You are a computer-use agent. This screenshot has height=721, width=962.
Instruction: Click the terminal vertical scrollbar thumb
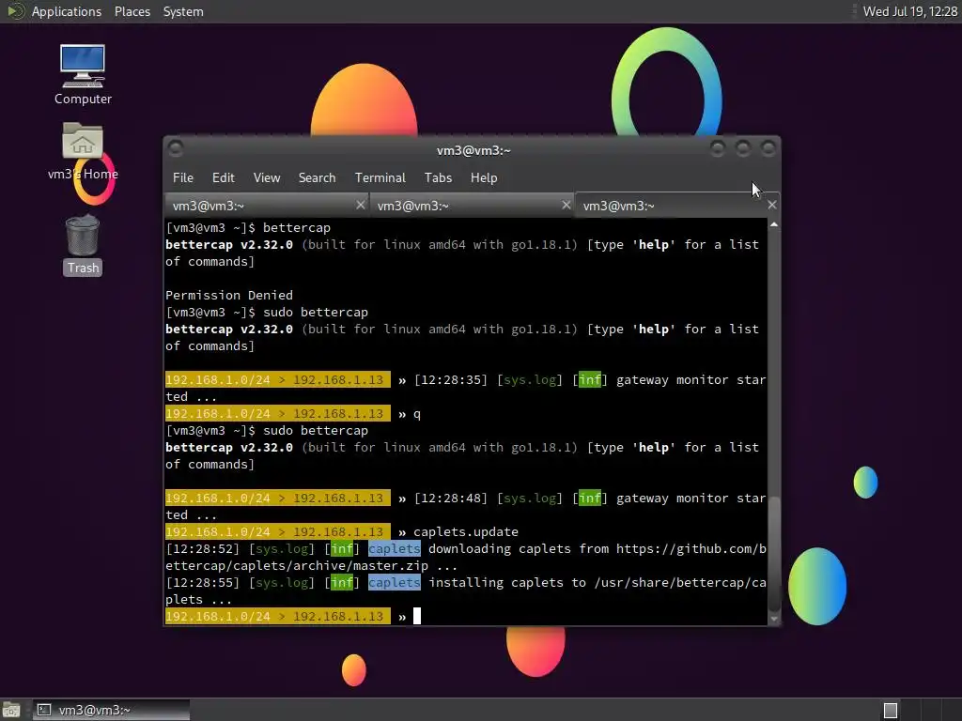tap(774, 553)
